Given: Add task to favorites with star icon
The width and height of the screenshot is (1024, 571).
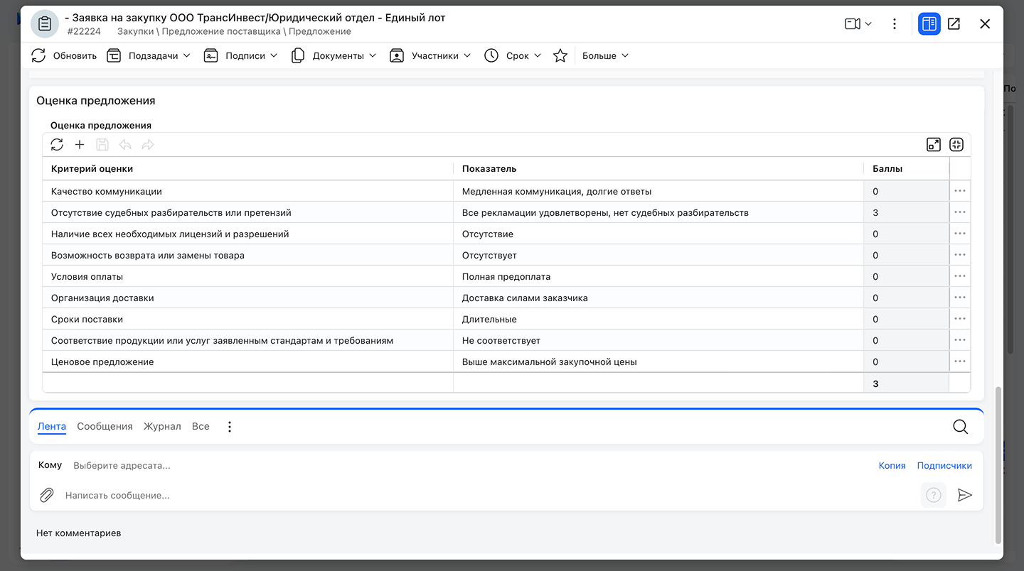Looking at the screenshot, I should point(560,55).
